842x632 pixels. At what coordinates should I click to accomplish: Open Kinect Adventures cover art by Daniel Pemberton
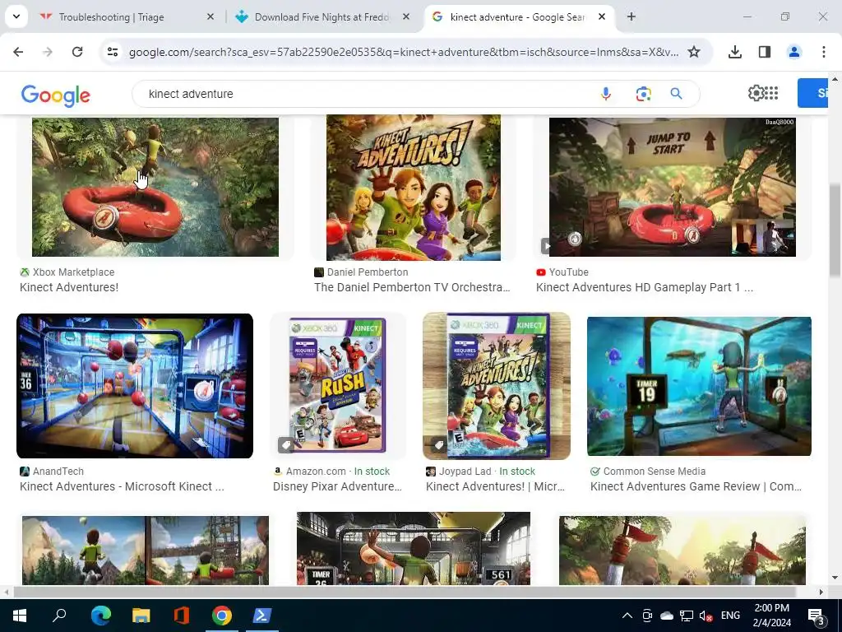click(x=414, y=188)
